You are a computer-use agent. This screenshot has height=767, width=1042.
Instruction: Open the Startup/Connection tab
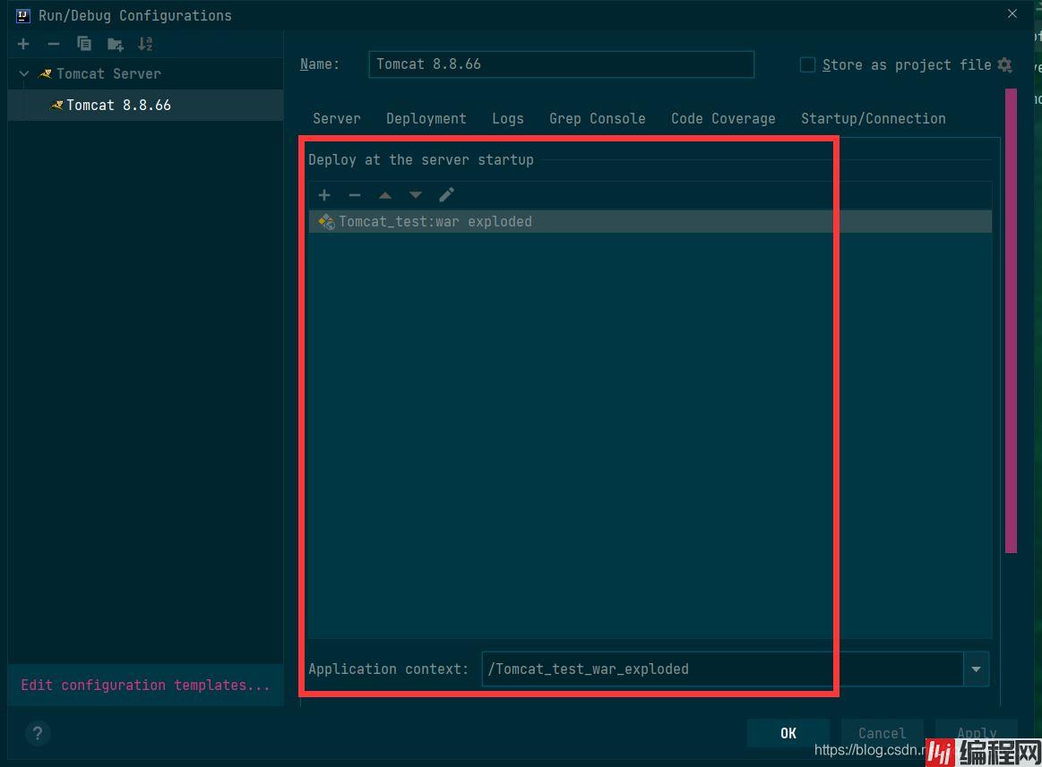(x=873, y=118)
